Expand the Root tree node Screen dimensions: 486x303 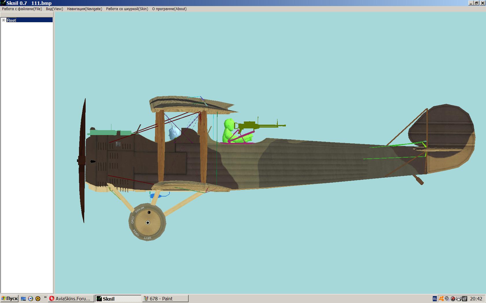click(x=3, y=20)
